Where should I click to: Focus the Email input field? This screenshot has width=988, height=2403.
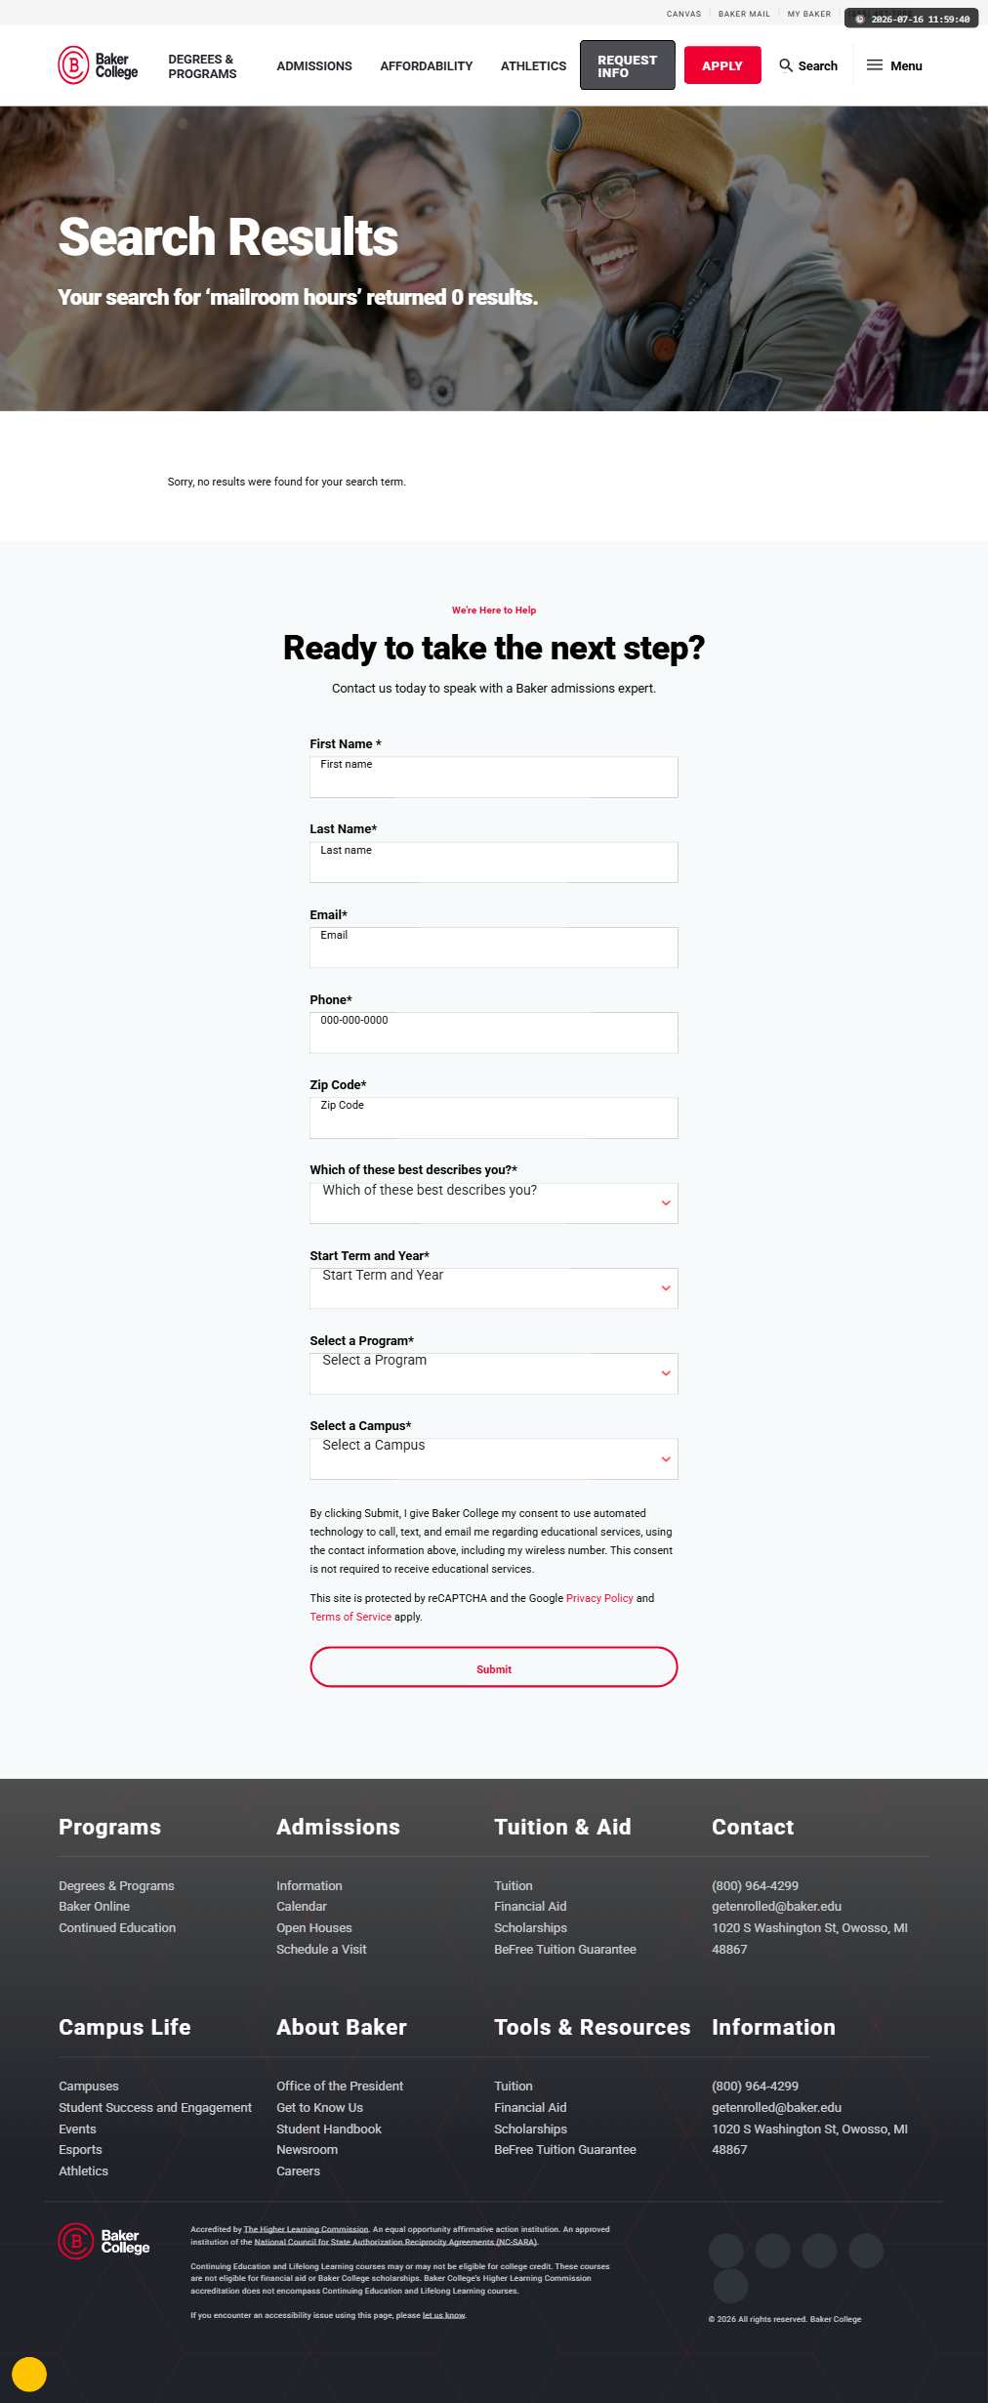point(494,948)
